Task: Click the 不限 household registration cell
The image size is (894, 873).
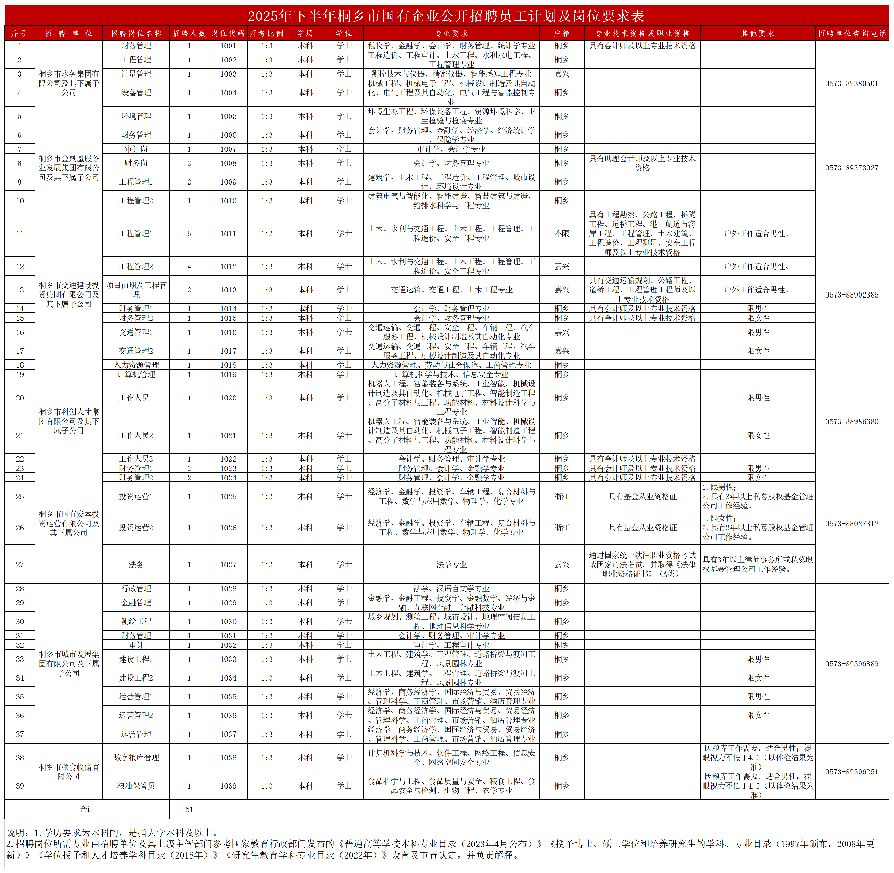Action: (x=562, y=234)
